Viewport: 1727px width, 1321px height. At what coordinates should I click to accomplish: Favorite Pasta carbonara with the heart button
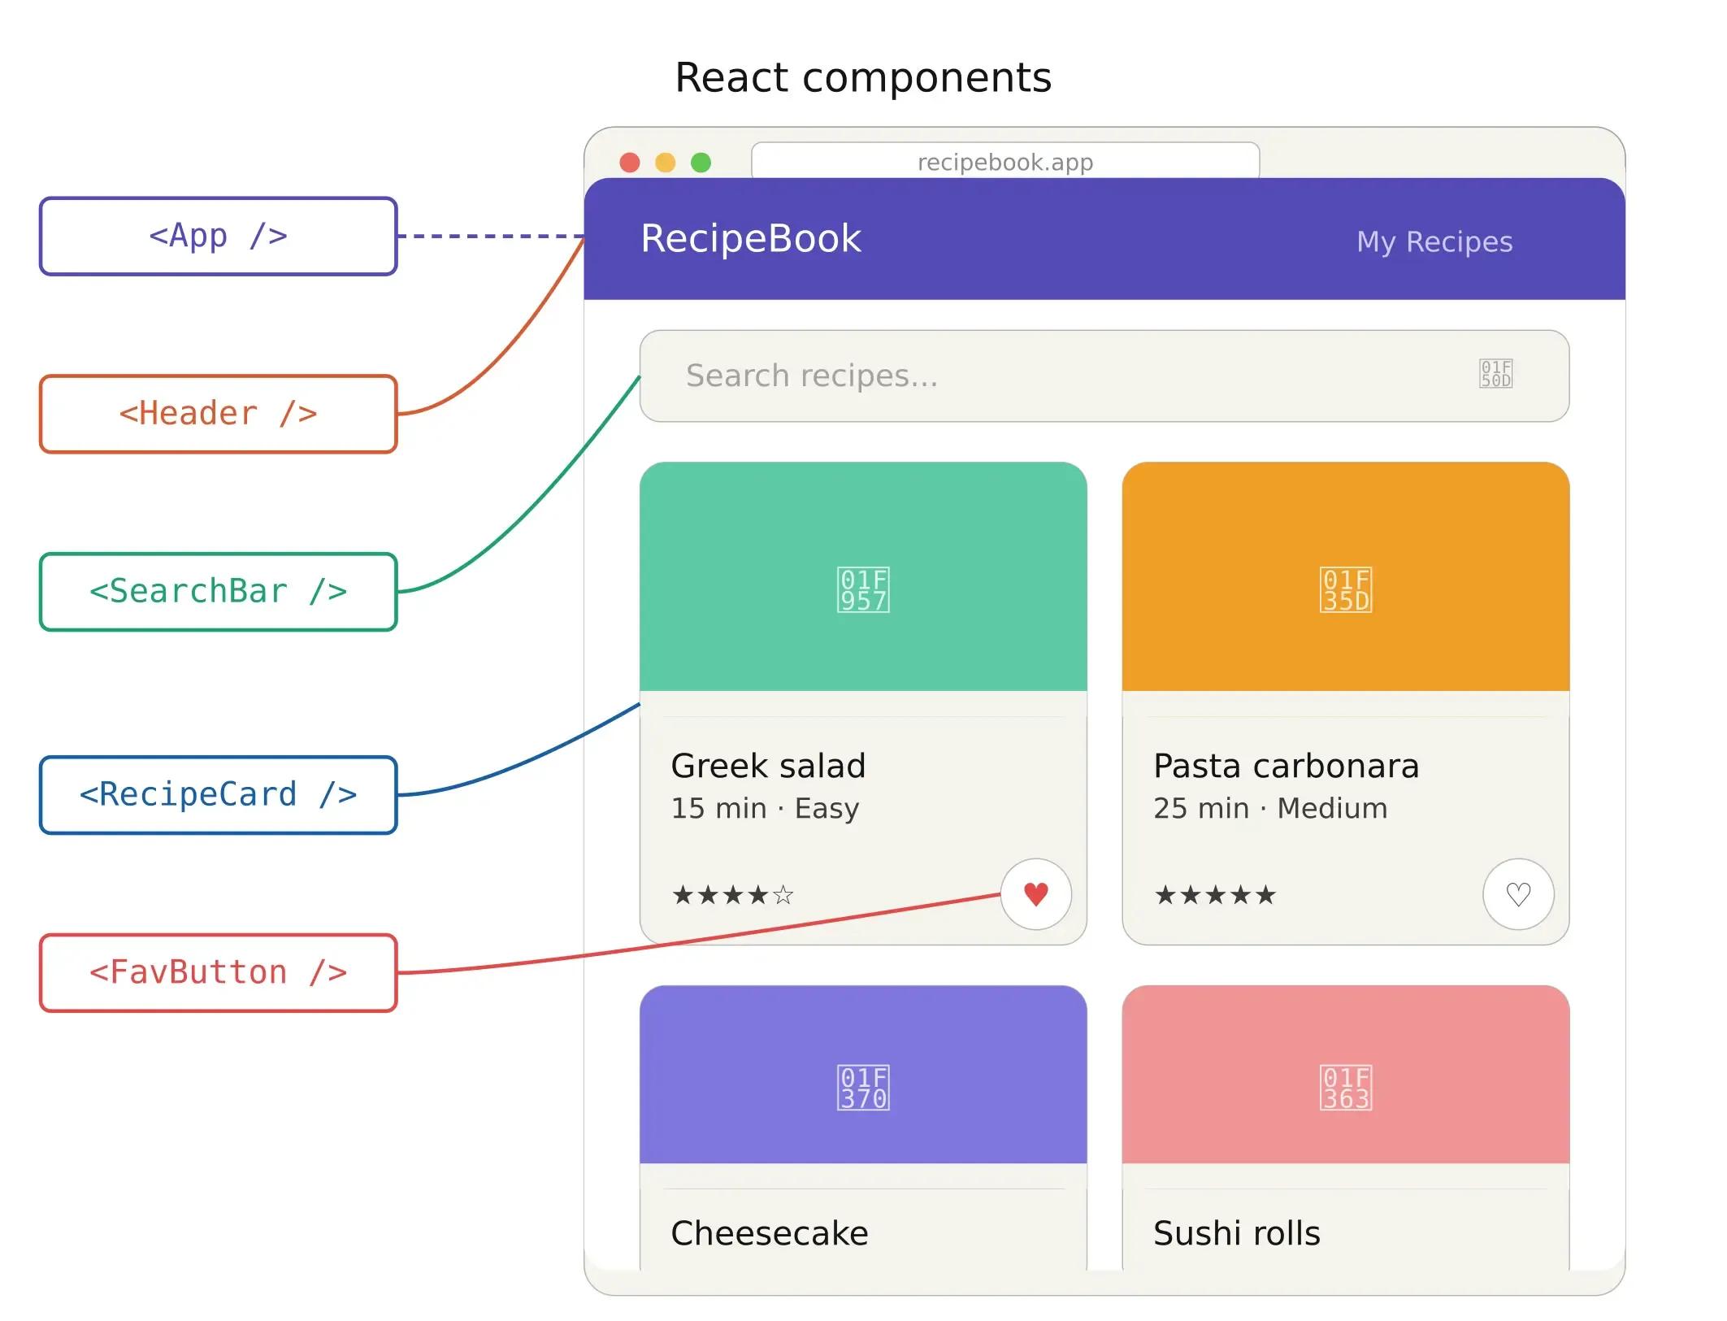(x=1518, y=894)
